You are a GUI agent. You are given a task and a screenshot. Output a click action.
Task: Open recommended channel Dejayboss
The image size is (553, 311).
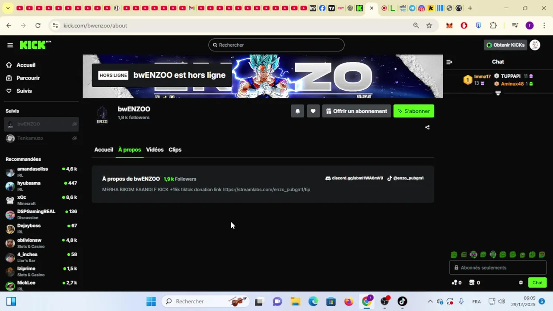pyautogui.click(x=41, y=228)
